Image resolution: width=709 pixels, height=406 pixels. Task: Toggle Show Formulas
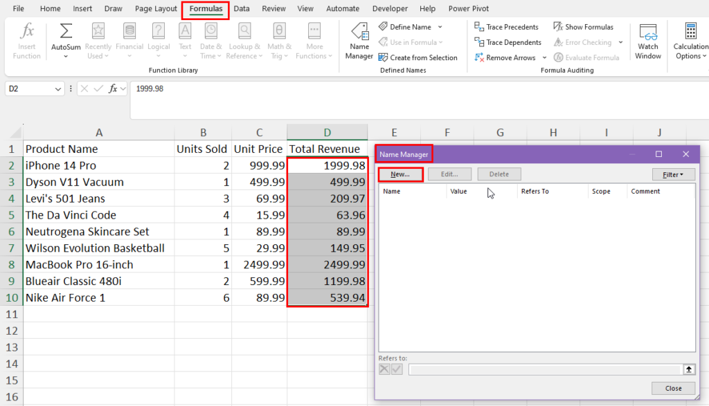tap(583, 27)
